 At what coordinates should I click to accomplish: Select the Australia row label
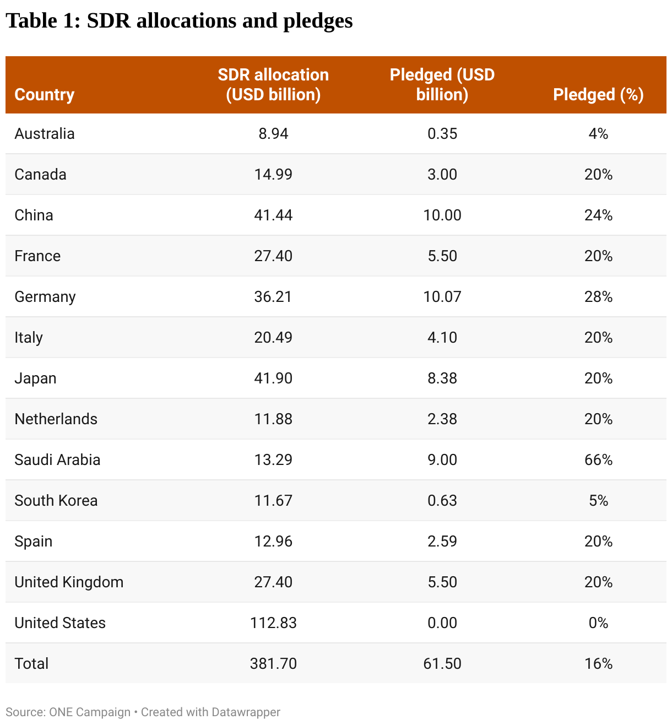pyautogui.click(x=45, y=134)
